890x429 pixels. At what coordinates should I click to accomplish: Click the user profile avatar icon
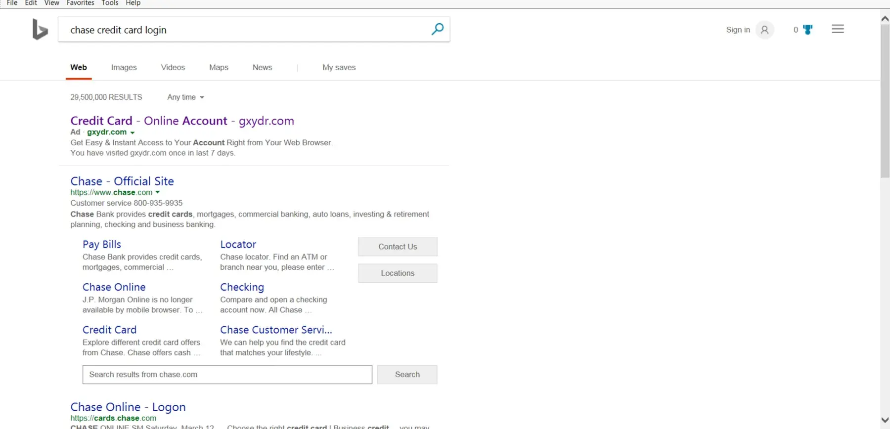coord(764,30)
